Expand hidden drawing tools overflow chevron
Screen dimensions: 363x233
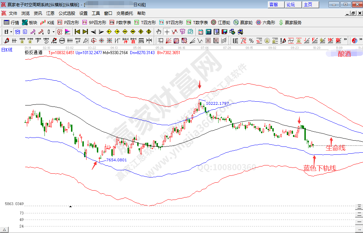(345, 40)
